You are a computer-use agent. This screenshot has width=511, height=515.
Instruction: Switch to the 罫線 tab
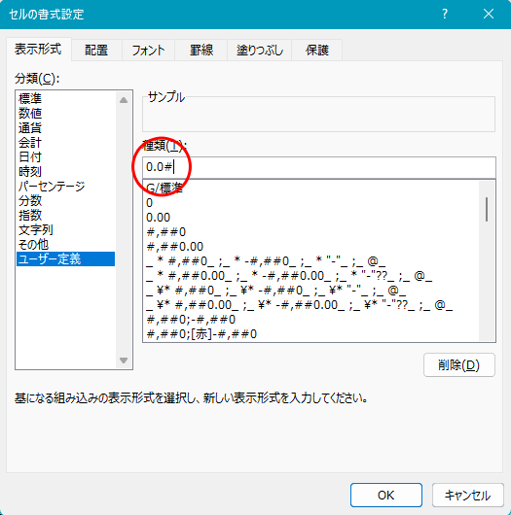pyautogui.click(x=201, y=51)
